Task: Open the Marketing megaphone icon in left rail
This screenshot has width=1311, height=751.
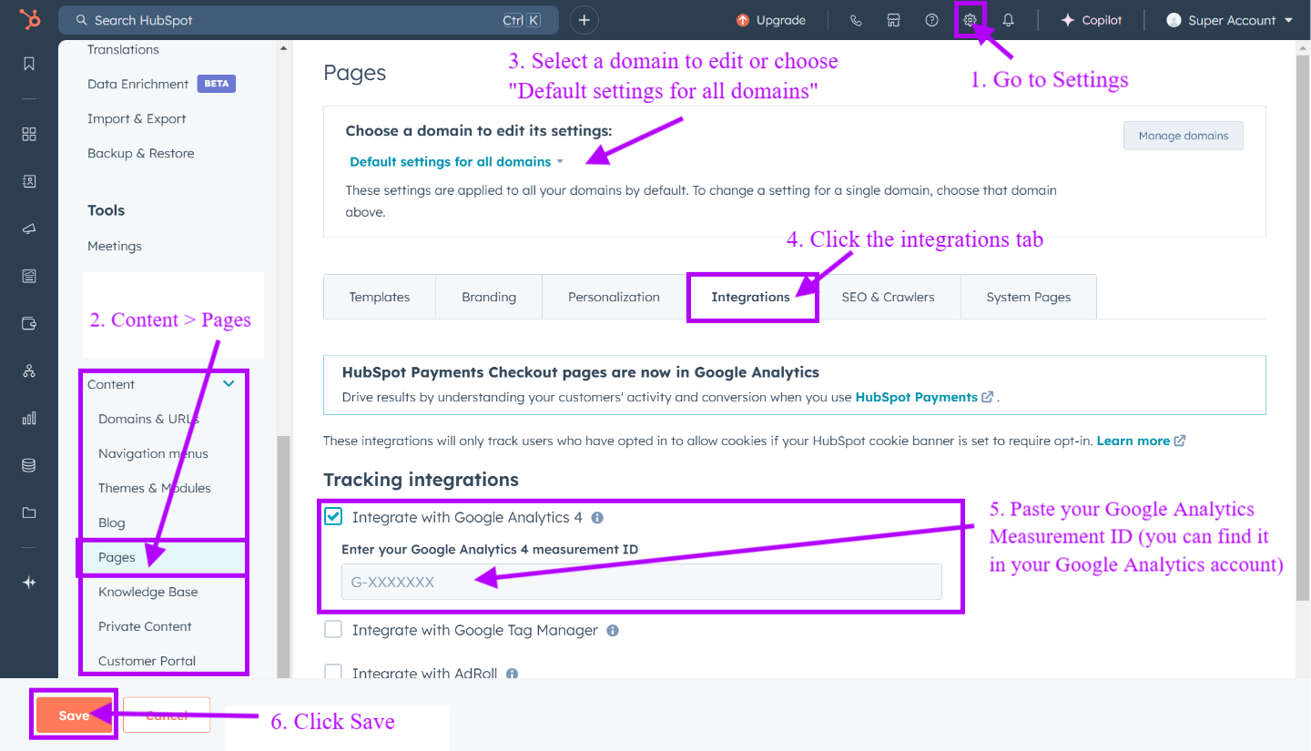Action: 29,228
